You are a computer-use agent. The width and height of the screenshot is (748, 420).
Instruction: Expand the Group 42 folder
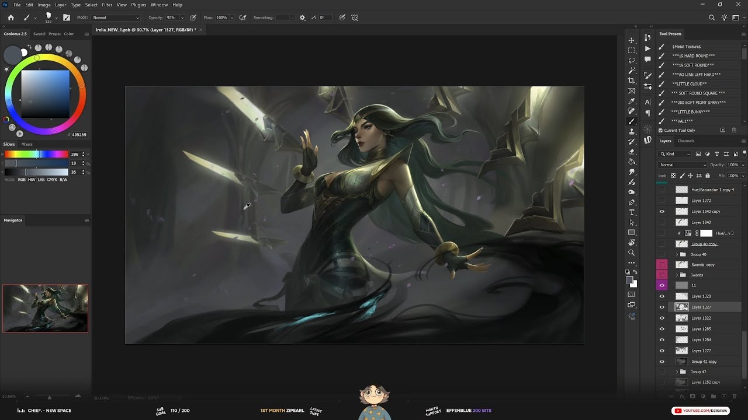pyautogui.click(x=677, y=372)
